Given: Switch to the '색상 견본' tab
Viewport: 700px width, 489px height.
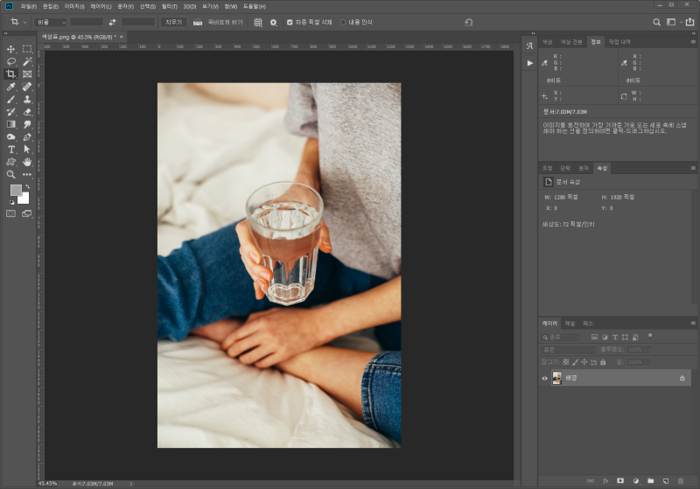Looking at the screenshot, I should coord(571,42).
